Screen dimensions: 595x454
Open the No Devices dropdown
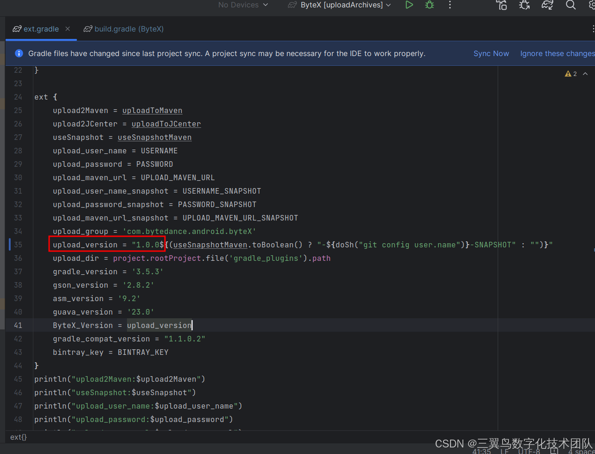coord(243,5)
